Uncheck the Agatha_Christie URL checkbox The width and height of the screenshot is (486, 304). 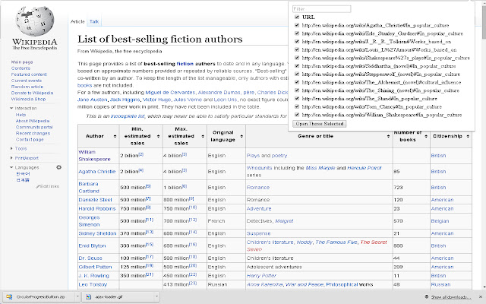pyautogui.click(x=296, y=25)
